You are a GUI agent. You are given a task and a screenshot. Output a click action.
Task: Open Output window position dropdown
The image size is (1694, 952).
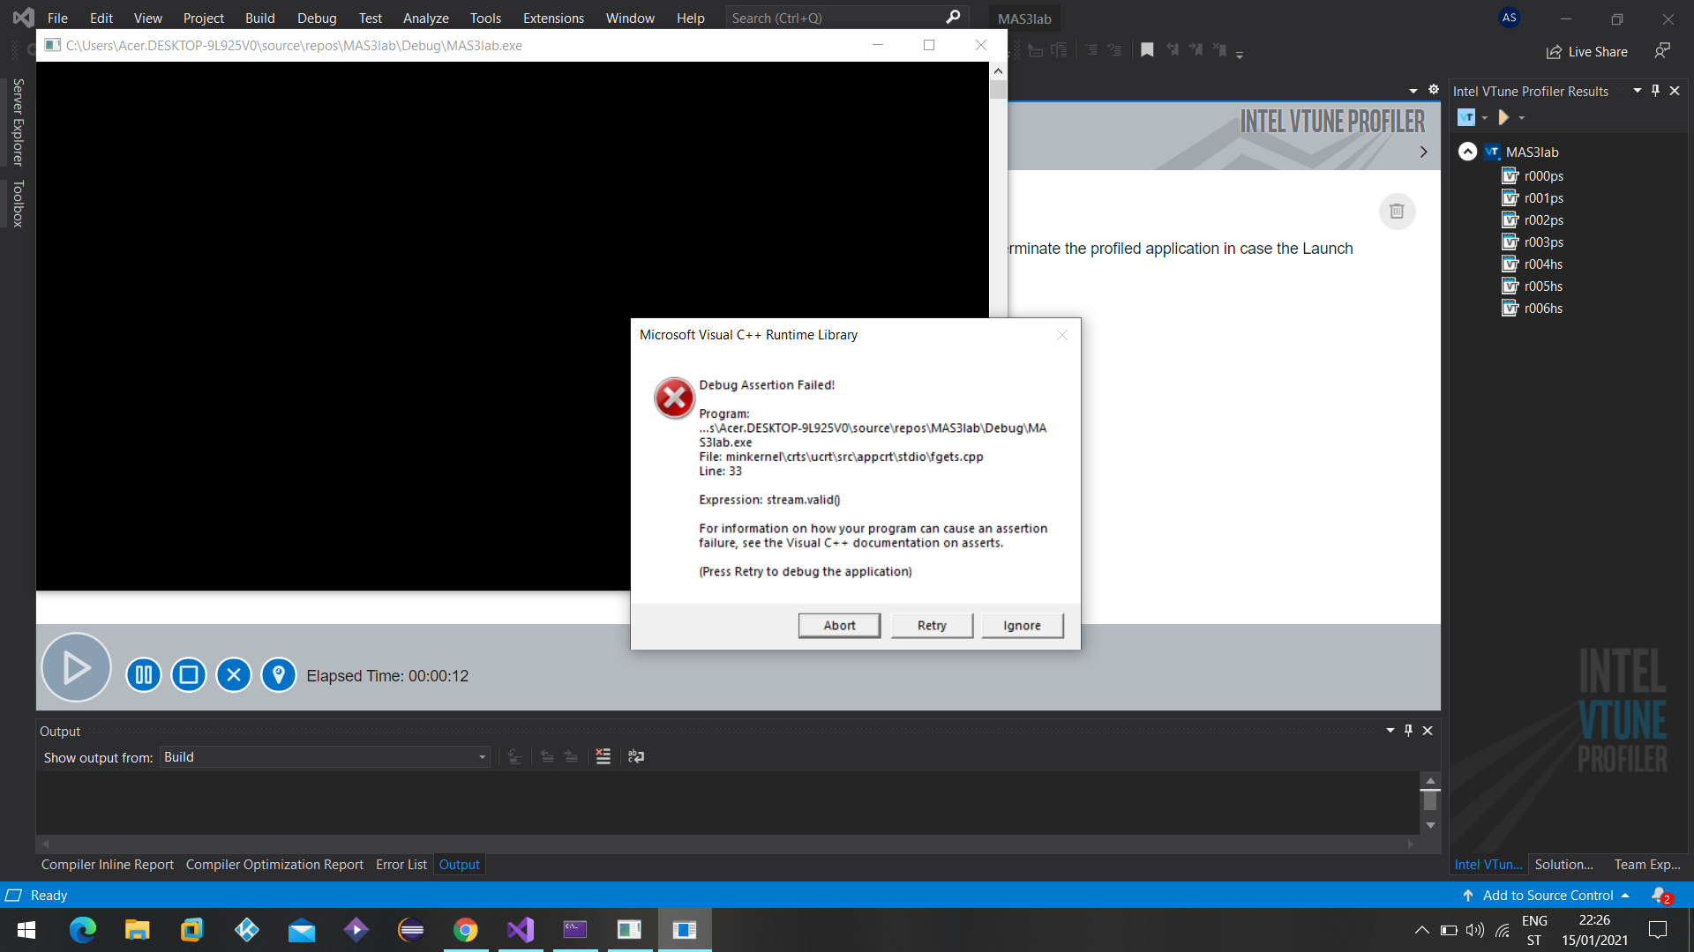(1390, 731)
